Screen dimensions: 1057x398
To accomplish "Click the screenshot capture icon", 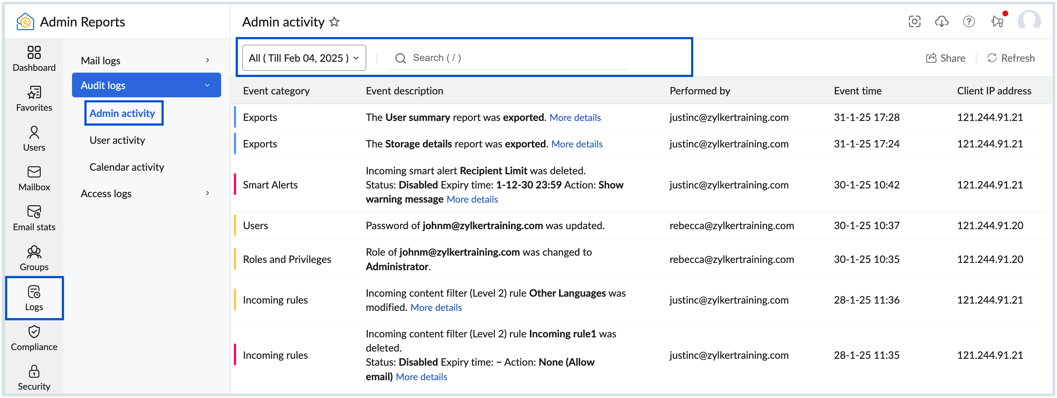I will tap(914, 22).
